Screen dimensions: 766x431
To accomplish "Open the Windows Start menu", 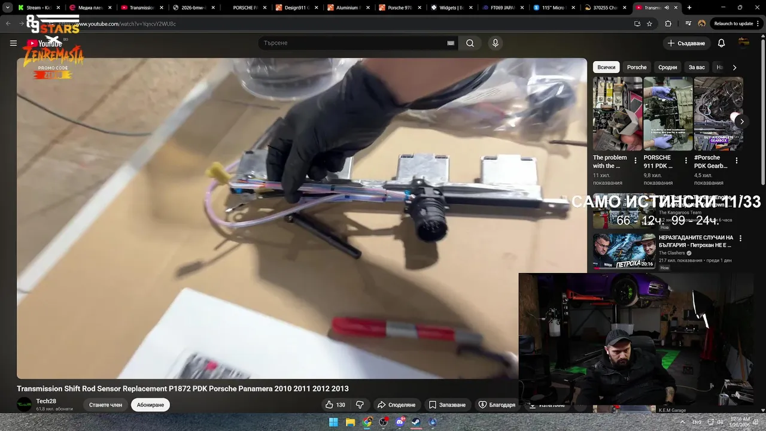I will (333, 422).
